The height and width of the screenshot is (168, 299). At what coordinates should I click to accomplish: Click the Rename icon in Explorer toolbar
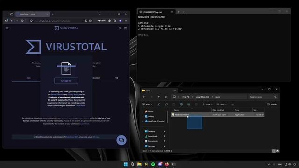181,105
